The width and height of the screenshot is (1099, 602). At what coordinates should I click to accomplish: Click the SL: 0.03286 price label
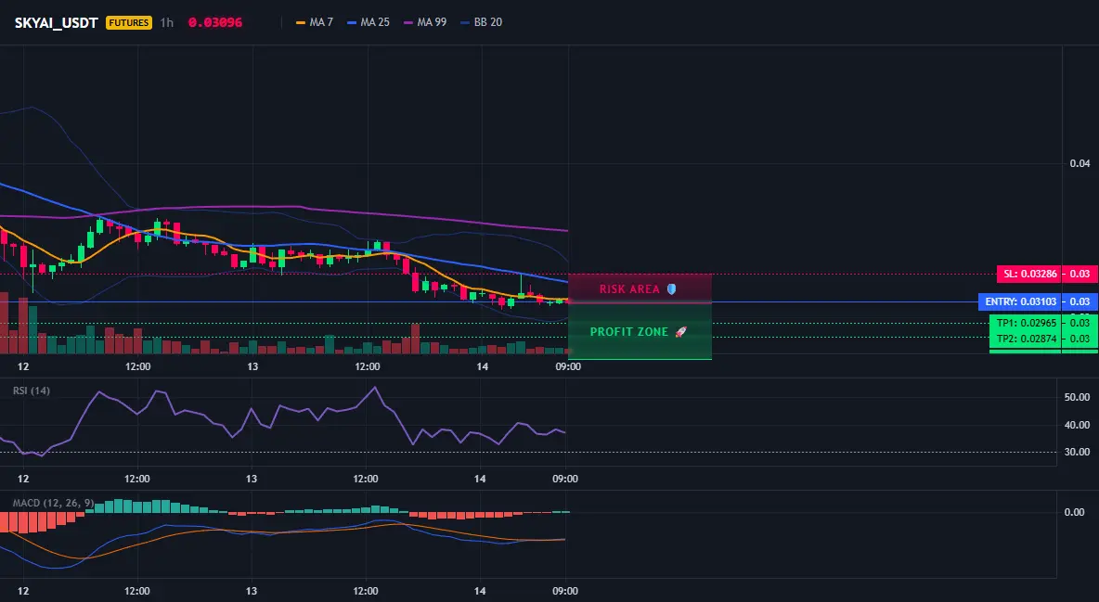[1029, 274]
